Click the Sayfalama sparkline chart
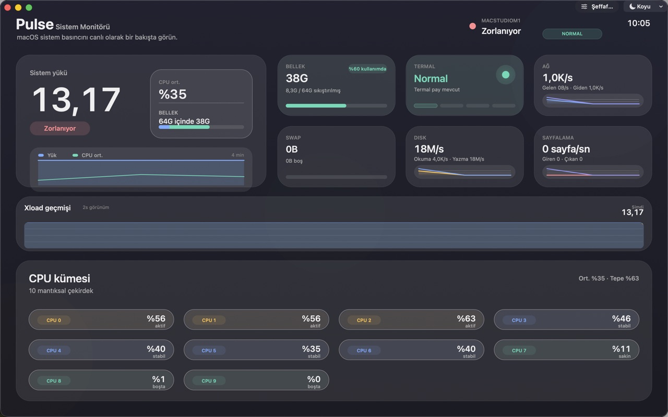 click(593, 172)
